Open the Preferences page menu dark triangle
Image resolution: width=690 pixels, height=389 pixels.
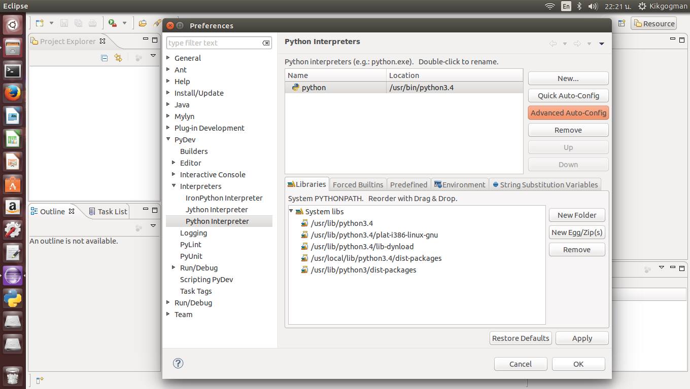(x=601, y=44)
